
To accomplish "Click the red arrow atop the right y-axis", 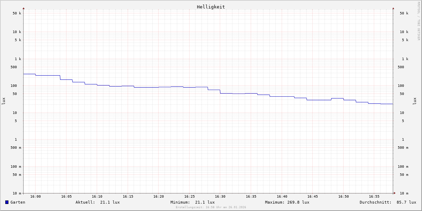I will tap(393, 8).
